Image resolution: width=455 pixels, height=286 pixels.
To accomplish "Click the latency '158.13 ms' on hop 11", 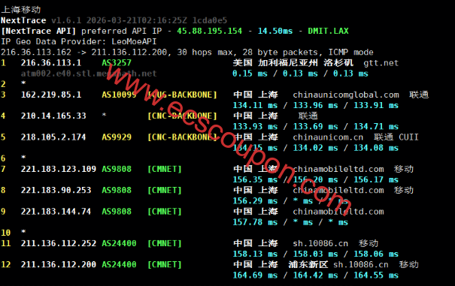I will 255,254.
